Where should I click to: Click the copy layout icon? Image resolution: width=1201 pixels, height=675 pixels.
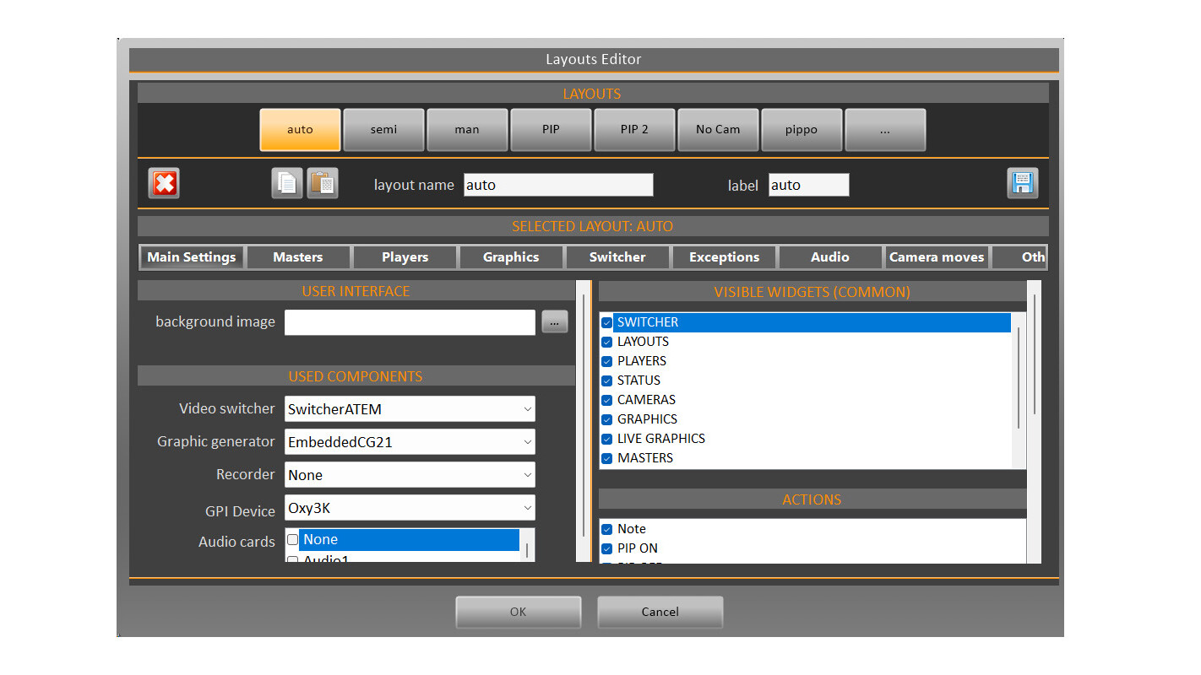click(x=287, y=183)
